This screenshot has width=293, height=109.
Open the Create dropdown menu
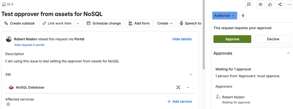tap(165, 23)
